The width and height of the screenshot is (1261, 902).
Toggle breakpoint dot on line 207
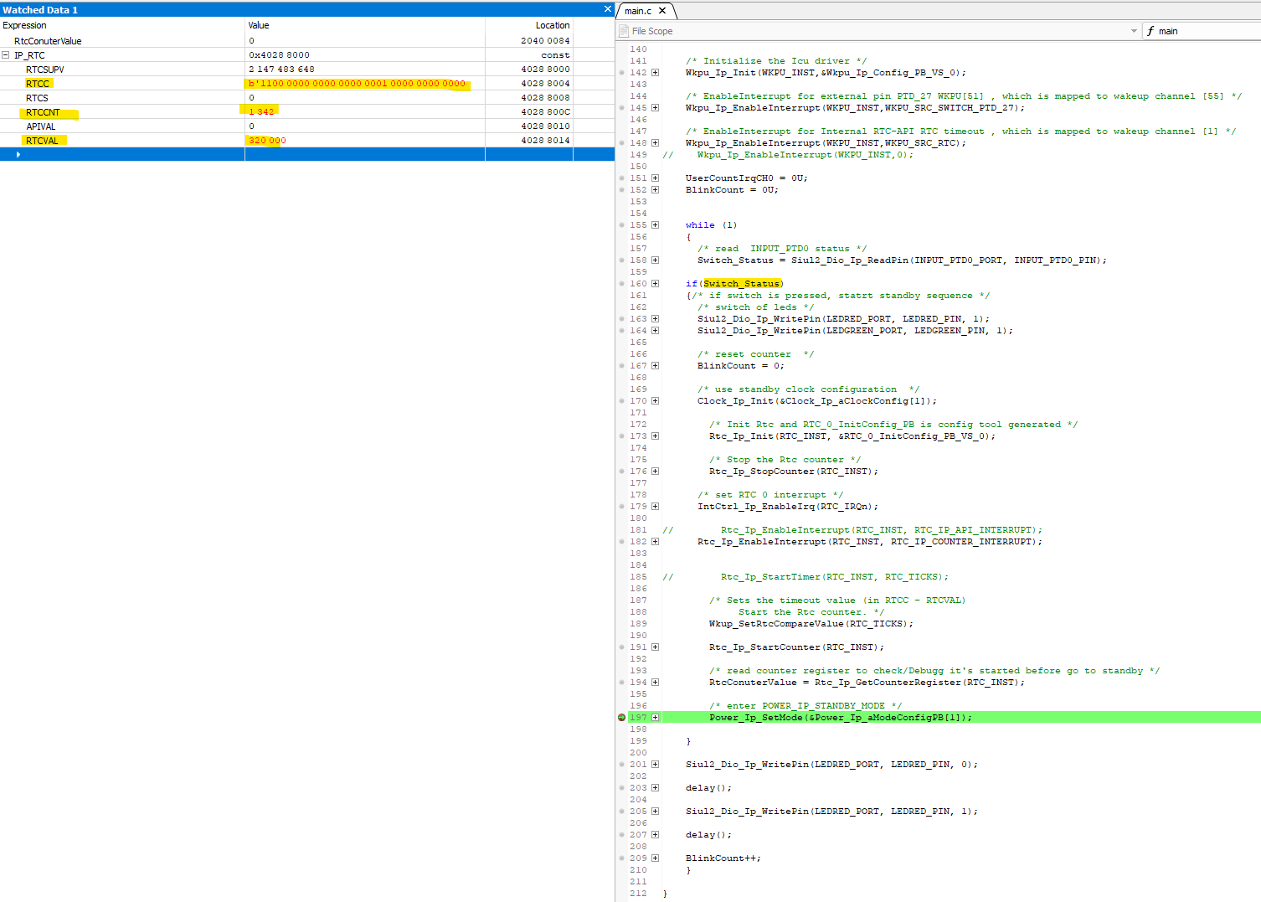tap(621, 835)
